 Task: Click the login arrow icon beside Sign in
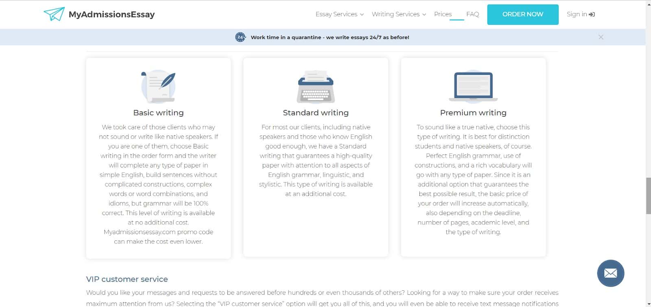click(592, 14)
